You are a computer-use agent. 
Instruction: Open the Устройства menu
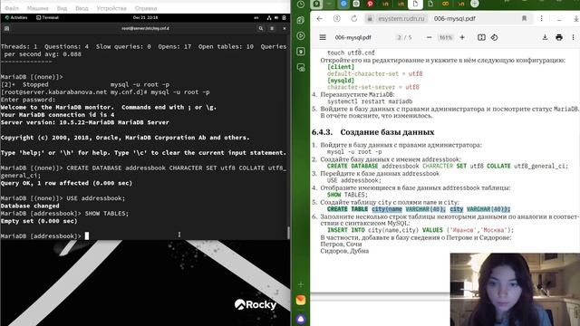pyautogui.click(x=111, y=8)
